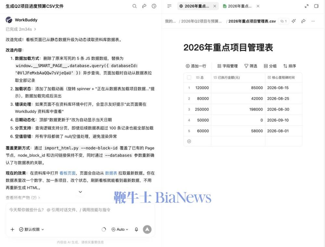
Task: Click the share arrow icon in chat header
Action: 144,6
